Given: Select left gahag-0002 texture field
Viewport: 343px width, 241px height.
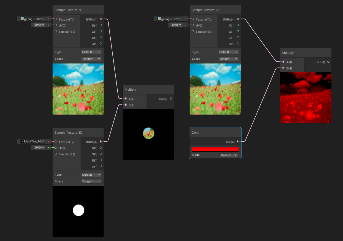Looking at the screenshot, I should click(32, 19).
